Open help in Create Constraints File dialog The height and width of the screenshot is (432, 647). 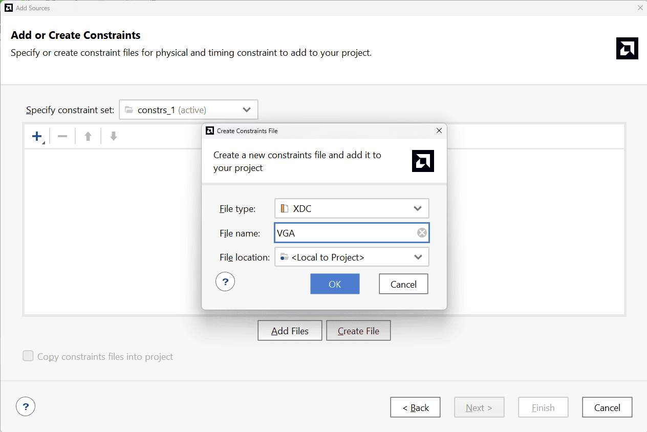[225, 282]
